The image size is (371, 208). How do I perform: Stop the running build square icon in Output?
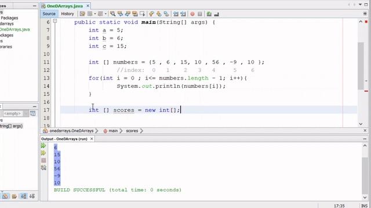click(43, 161)
